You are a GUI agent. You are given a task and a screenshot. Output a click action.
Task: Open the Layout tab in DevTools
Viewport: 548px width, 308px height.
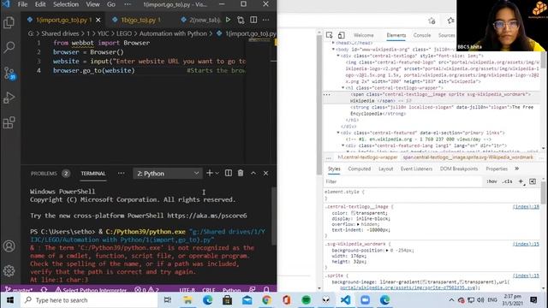386,169
